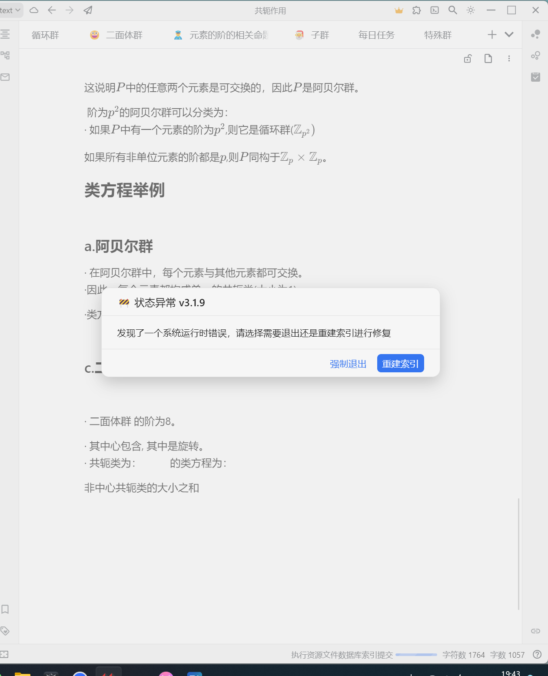Viewport: 548px width, 676px height.
Task: Open the graph view icon
Action: (x=535, y=34)
